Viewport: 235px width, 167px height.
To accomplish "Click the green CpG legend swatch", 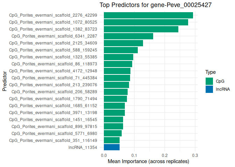I will click(x=209, y=81).
